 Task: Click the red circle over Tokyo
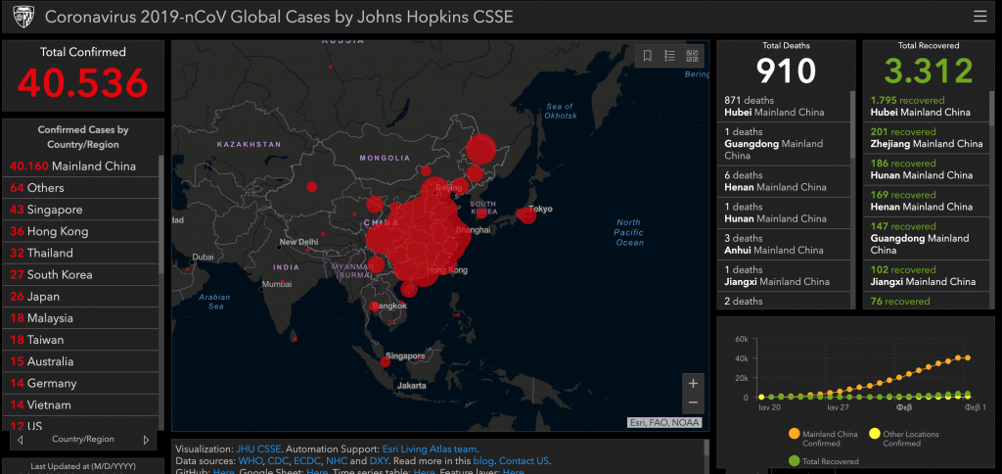pyautogui.click(x=526, y=214)
